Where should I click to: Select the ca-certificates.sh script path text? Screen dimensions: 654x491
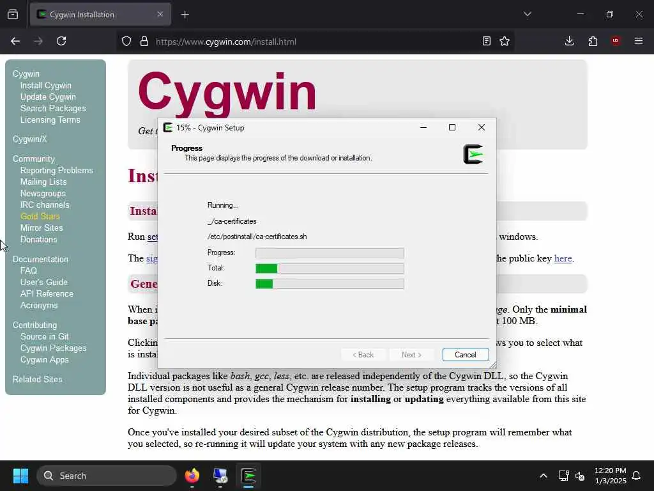[257, 237]
